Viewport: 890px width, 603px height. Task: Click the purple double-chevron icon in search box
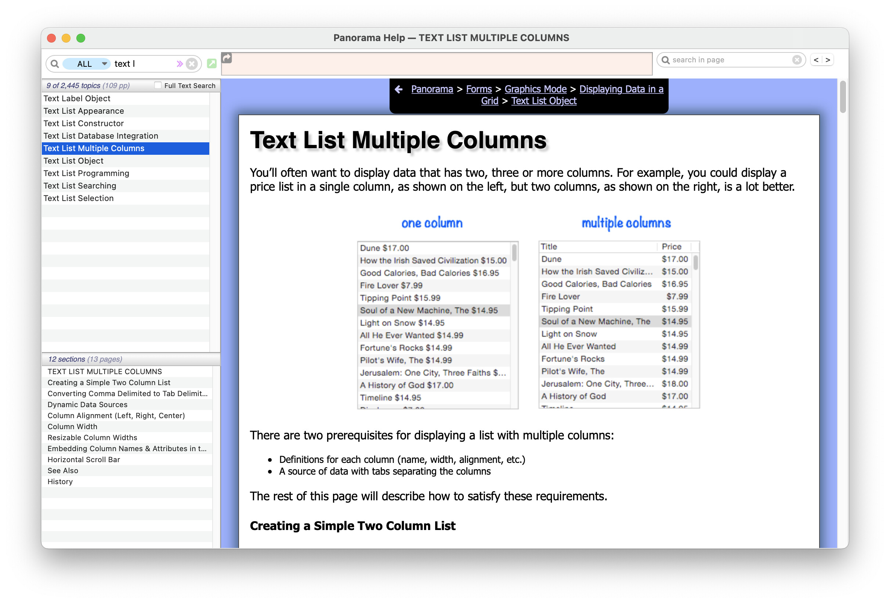(179, 63)
